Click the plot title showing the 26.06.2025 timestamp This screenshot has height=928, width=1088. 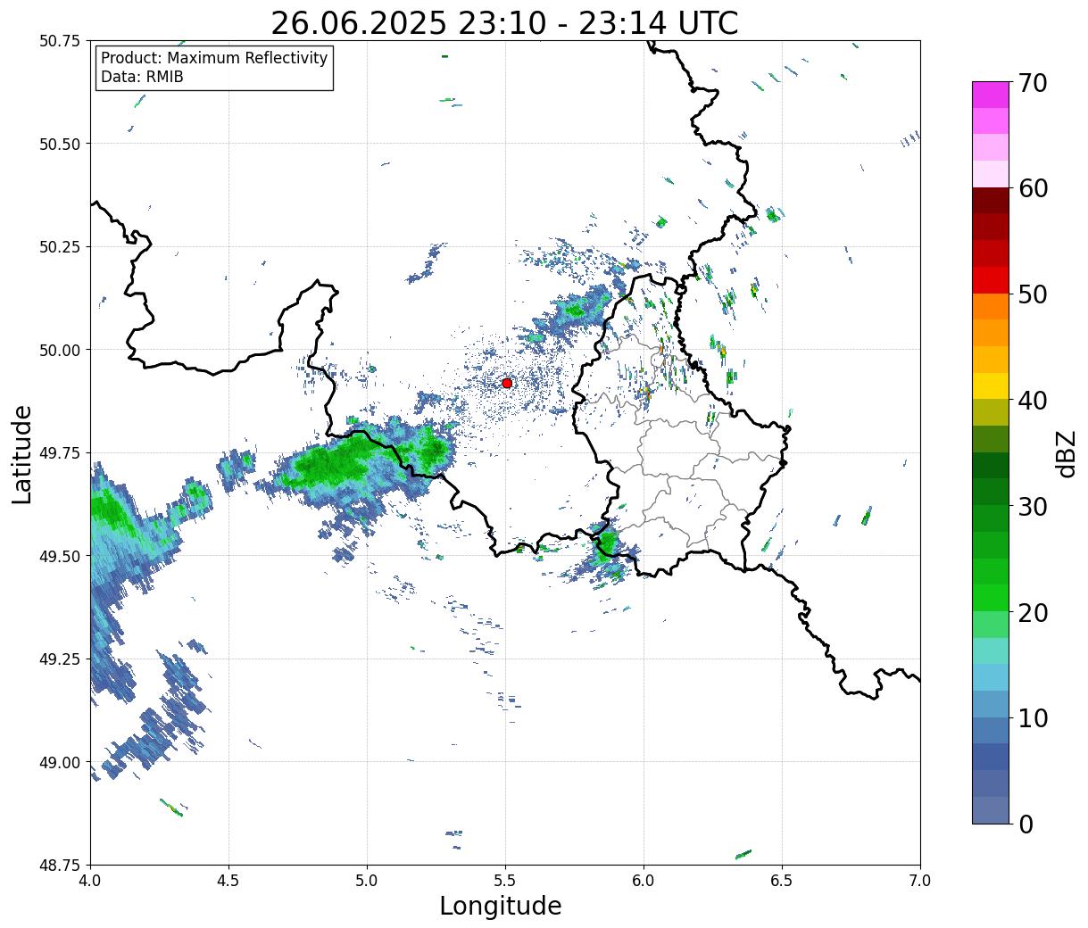point(504,22)
